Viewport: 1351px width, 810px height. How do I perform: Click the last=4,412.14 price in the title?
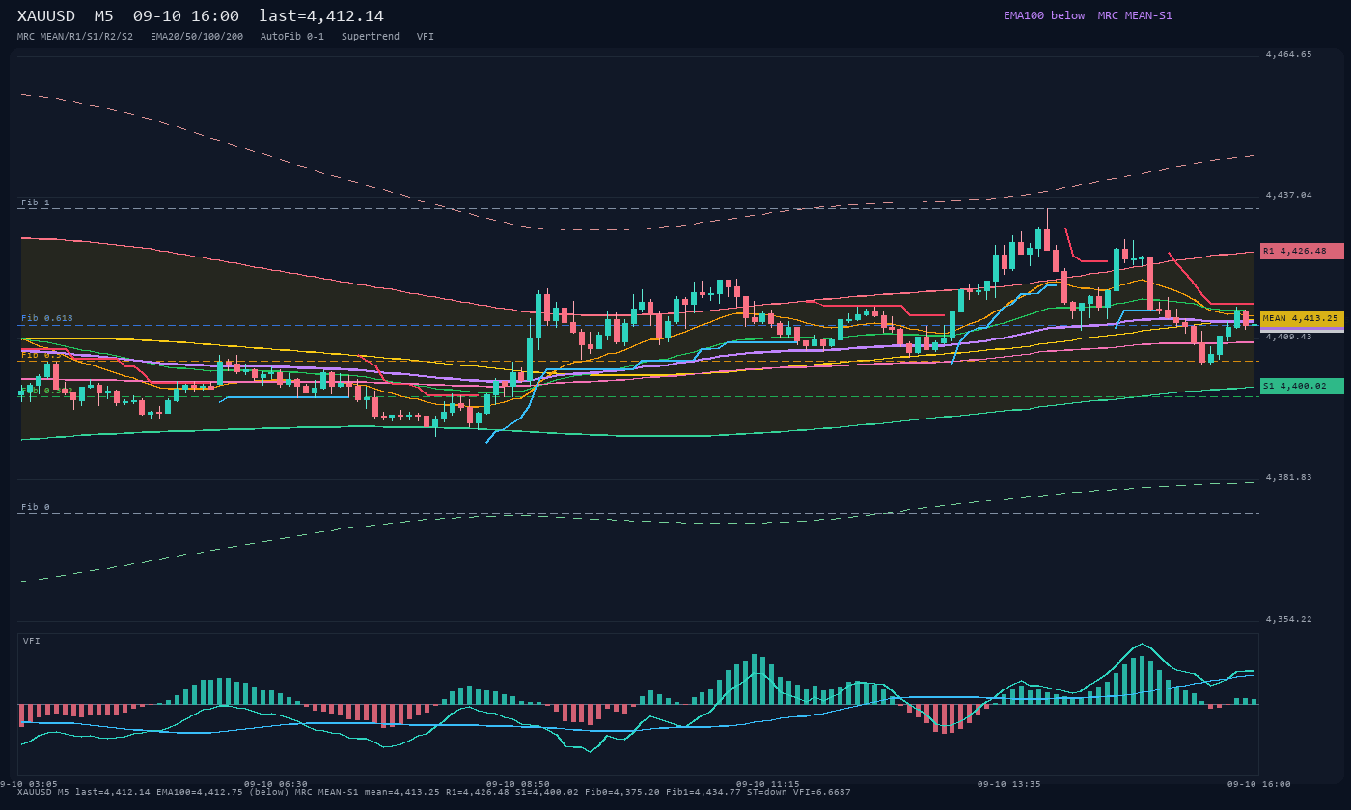click(x=321, y=16)
